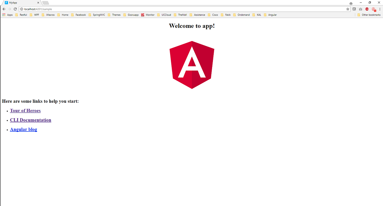Click the back navigation arrow
This screenshot has width=383, height=206.
(x=4, y=9)
